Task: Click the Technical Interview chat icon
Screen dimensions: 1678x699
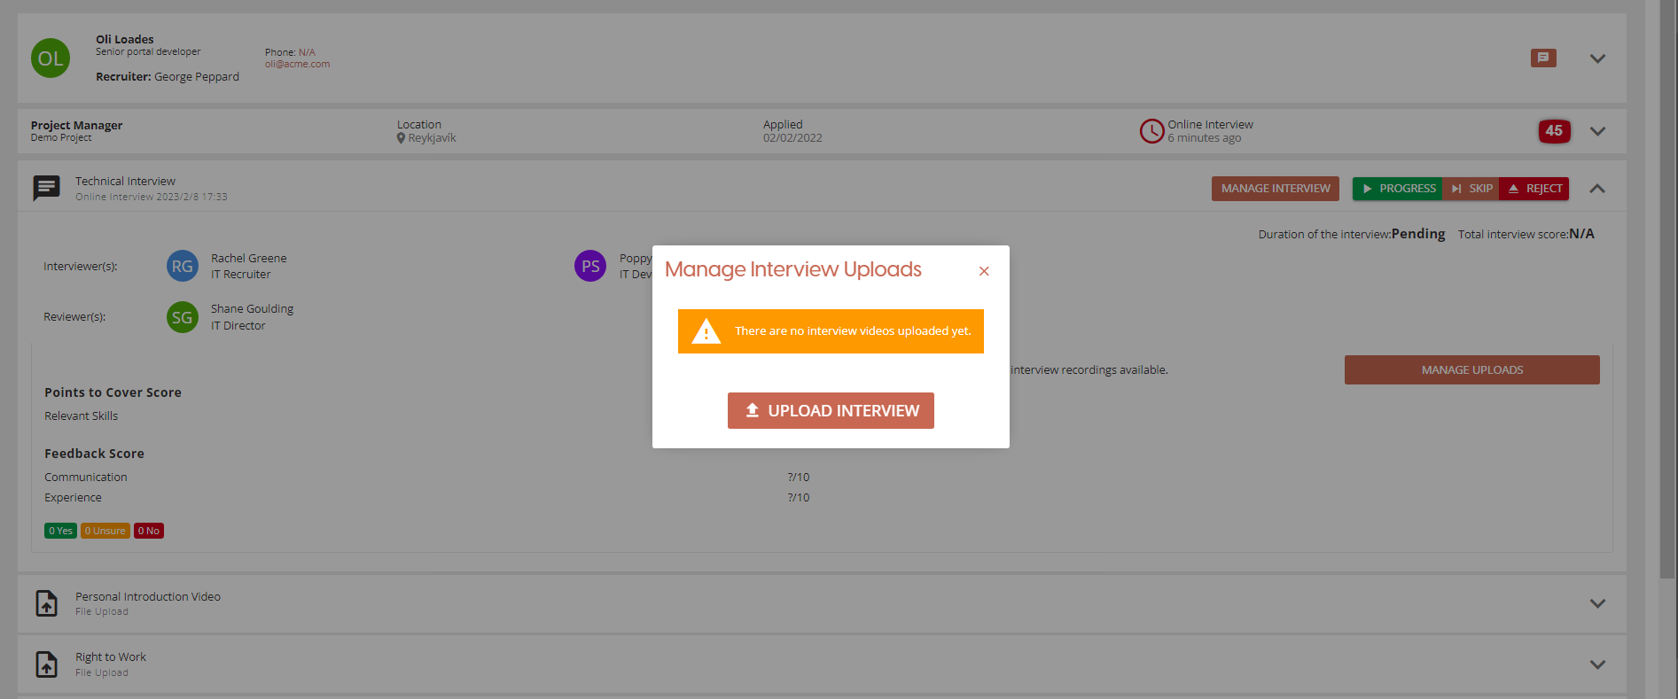Action: coord(46,188)
